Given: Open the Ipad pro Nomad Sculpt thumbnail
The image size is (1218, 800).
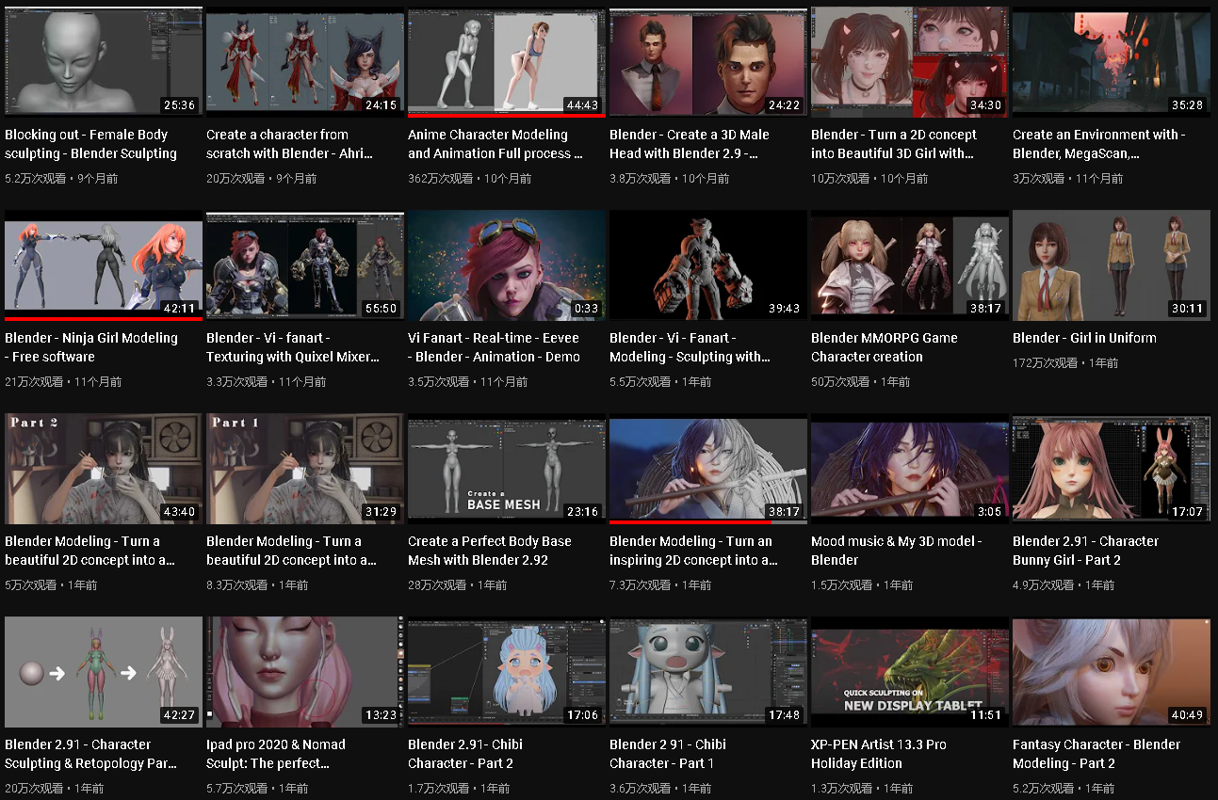Looking at the screenshot, I should pyautogui.click(x=305, y=671).
